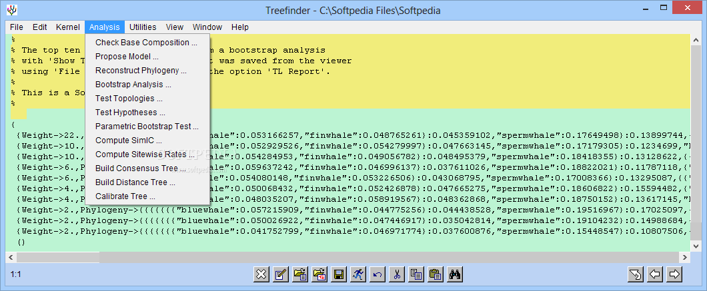
Task: Click the vertical scrollbar up arrow
Action: pos(696,40)
